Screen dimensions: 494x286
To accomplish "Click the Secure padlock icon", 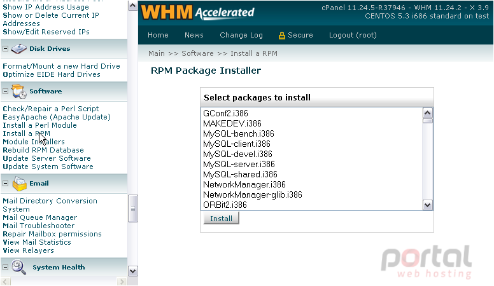I will 281,36.
